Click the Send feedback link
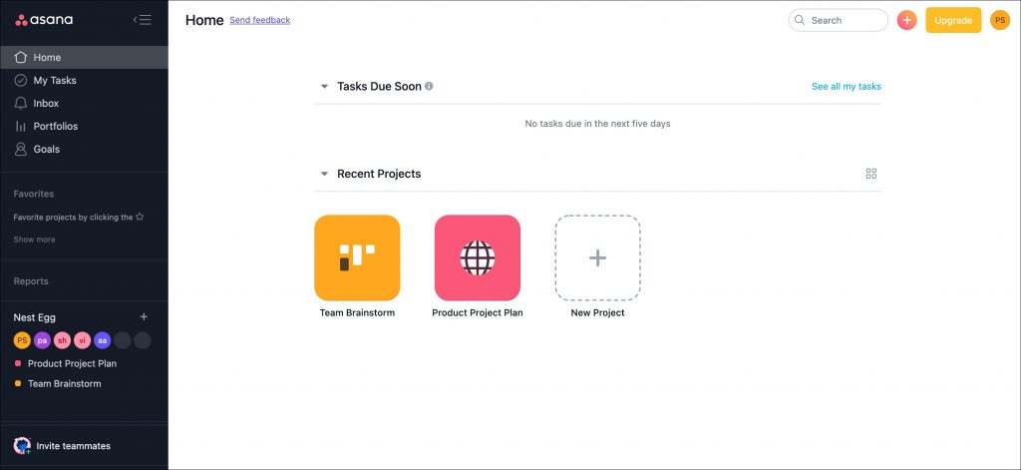This screenshot has width=1021, height=470. [x=260, y=20]
